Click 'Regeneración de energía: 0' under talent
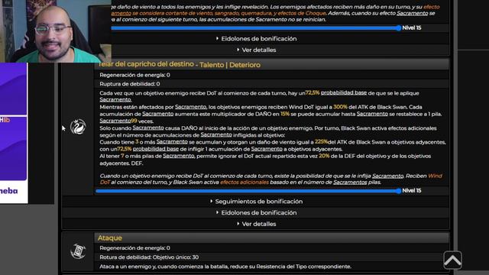 pyautogui.click(x=134, y=75)
